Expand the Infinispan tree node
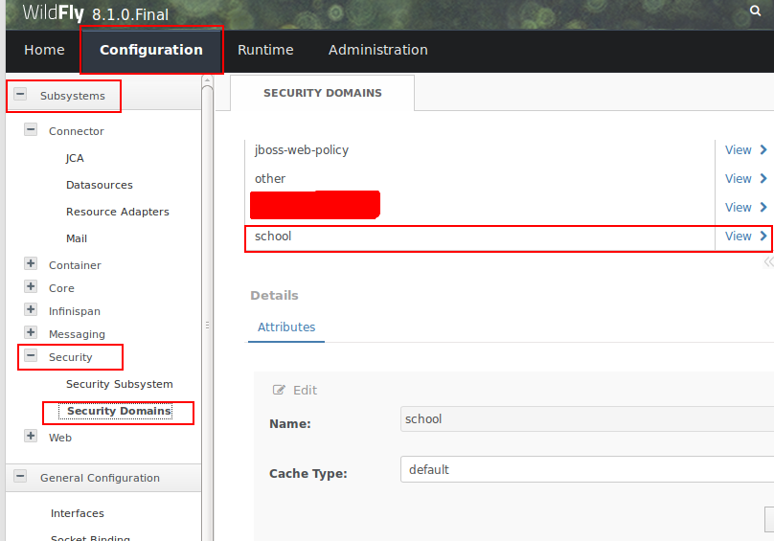The width and height of the screenshot is (774, 541). [x=31, y=309]
